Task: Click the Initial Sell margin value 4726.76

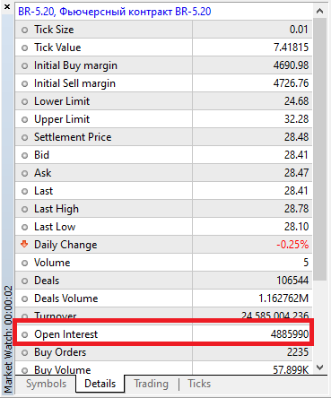Action: point(291,83)
